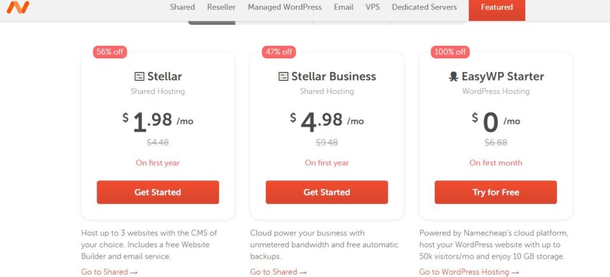The width and height of the screenshot is (610, 277).
Task: Follow Go to Shared link under Stellar
Action: (110, 272)
